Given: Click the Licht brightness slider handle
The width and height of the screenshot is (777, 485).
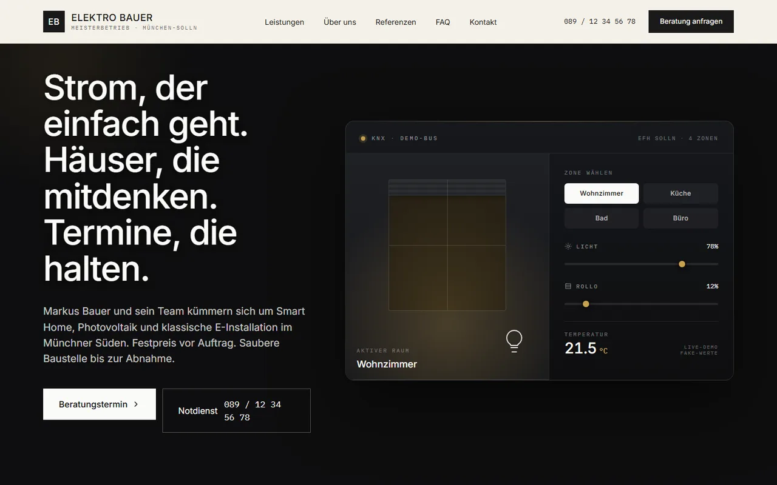Looking at the screenshot, I should click(x=682, y=264).
